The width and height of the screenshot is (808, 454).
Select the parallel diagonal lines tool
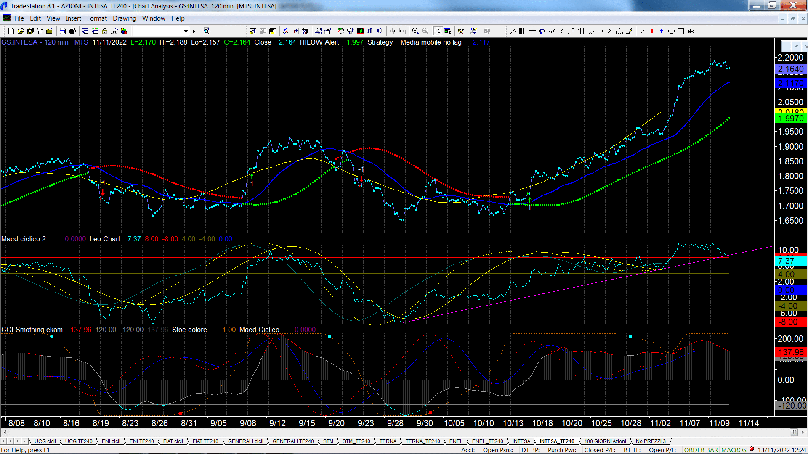coord(610,31)
